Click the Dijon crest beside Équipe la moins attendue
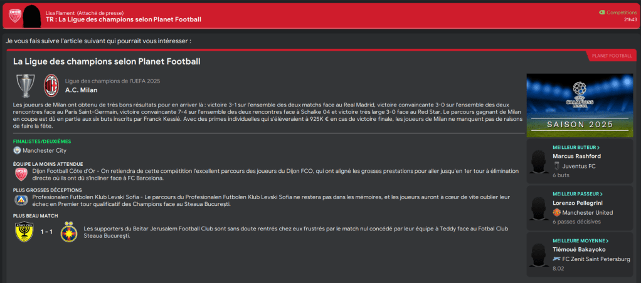The width and height of the screenshot is (641, 283). pyautogui.click(x=21, y=172)
